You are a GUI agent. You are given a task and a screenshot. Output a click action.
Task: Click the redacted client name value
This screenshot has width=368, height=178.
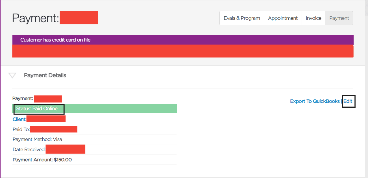[x=46, y=119]
